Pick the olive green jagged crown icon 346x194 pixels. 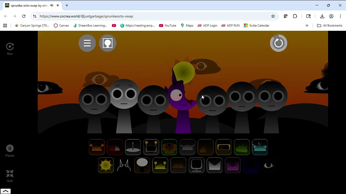pyautogui.click(x=242, y=147)
